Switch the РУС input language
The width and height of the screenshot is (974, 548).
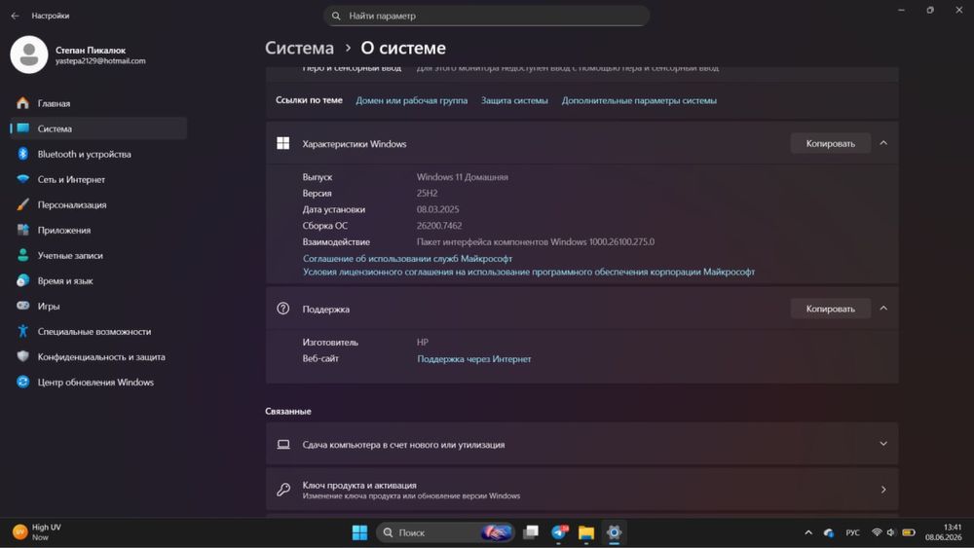pos(852,532)
